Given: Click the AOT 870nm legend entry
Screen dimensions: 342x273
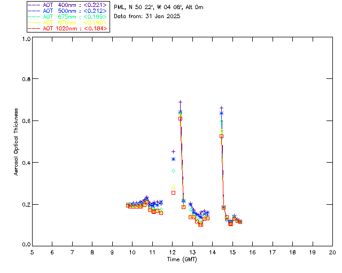Looking at the screenshot, I should [67, 22].
